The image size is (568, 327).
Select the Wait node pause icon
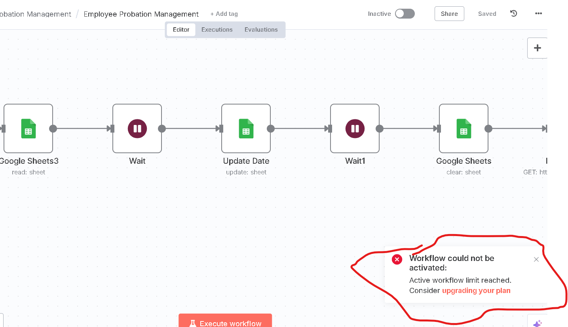click(137, 128)
